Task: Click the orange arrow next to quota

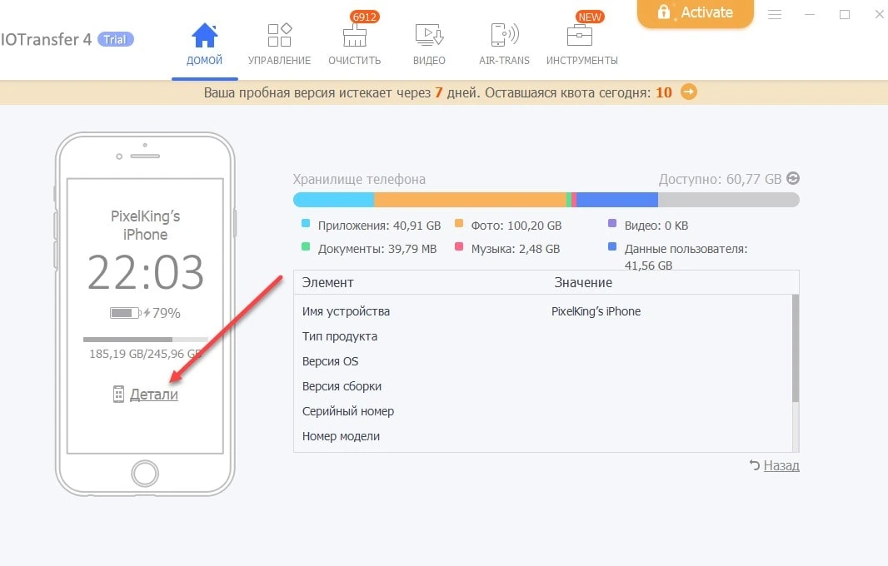Action: coord(689,92)
